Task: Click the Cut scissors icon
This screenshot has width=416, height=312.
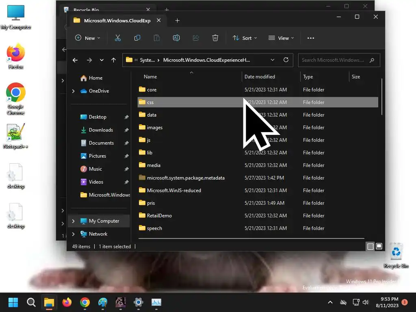Action: click(117, 38)
